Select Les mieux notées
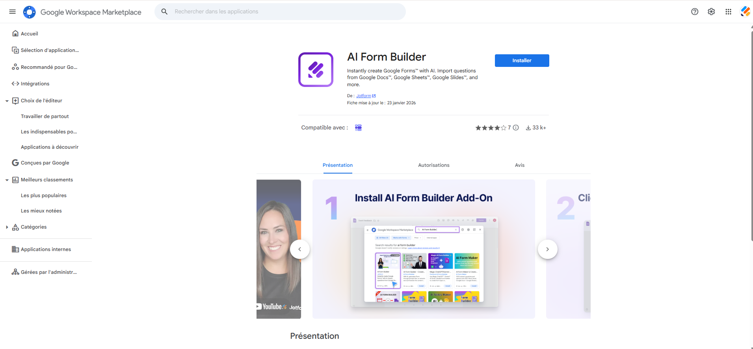The width and height of the screenshot is (753, 349). point(41,211)
